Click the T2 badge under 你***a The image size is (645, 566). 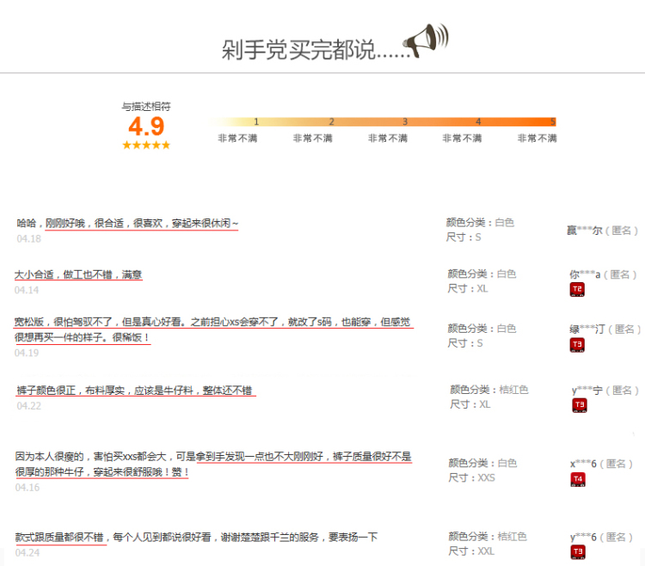coord(577,290)
